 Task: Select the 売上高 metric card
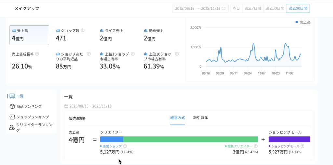(x=30, y=35)
